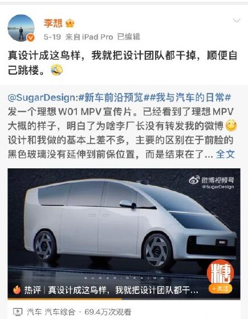Tap the laughing-crying emoji in post
248x319 pixels.
pyautogui.click(x=56, y=70)
